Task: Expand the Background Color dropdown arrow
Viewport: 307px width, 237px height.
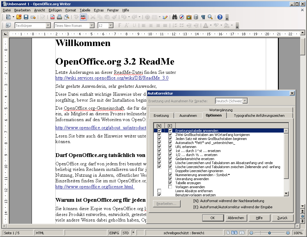Action: 232,25
